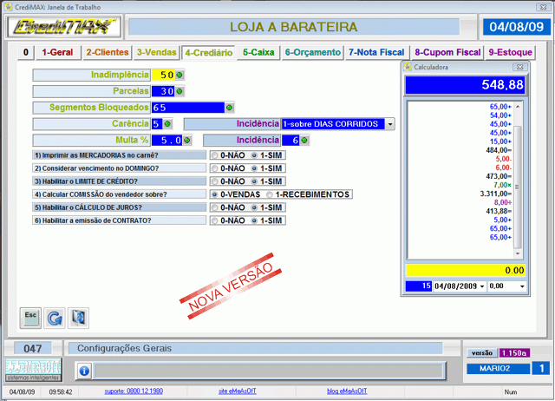Open the blog eMeAsOfT link
The width and height of the screenshot is (555, 401).
tap(333, 392)
